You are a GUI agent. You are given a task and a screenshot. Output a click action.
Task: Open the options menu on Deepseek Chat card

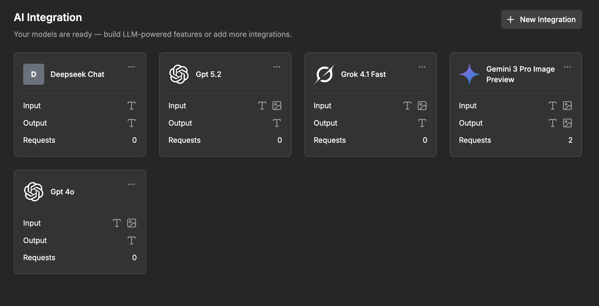coord(132,67)
